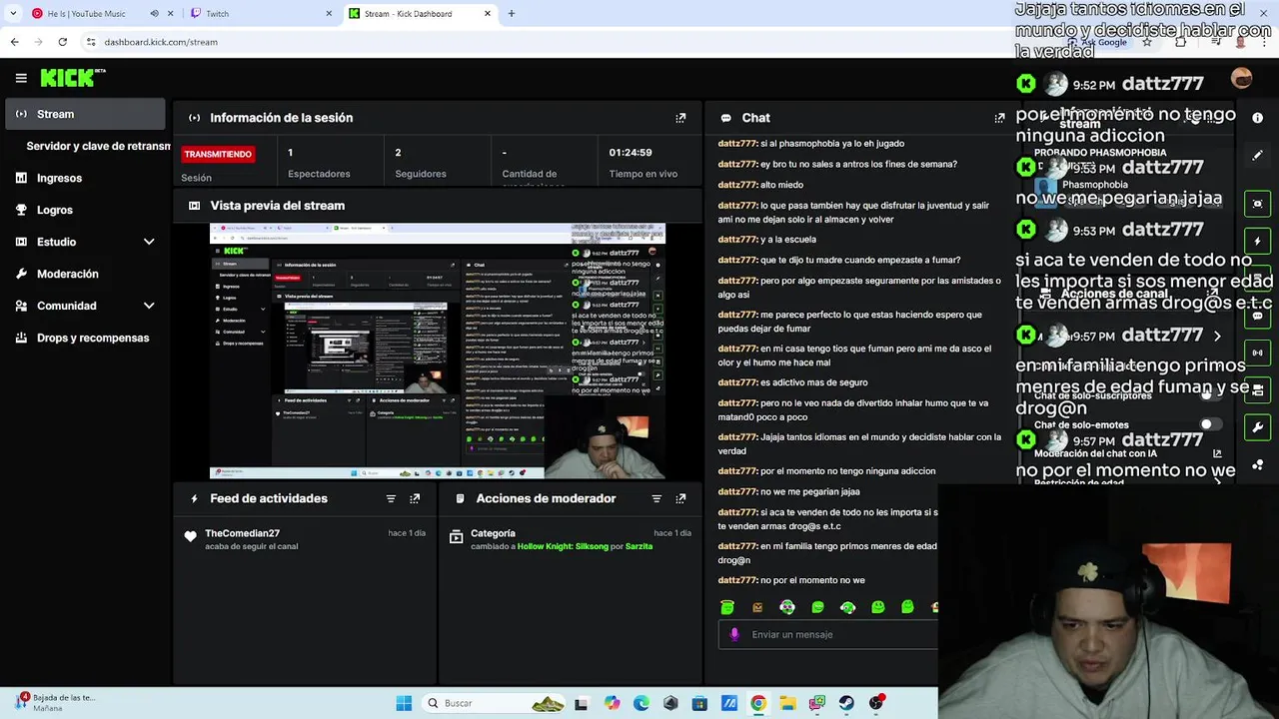Screen dimensions: 1279x719
Task: Filter the Acciones de moderador list
Action: pyautogui.click(x=656, y=498)
